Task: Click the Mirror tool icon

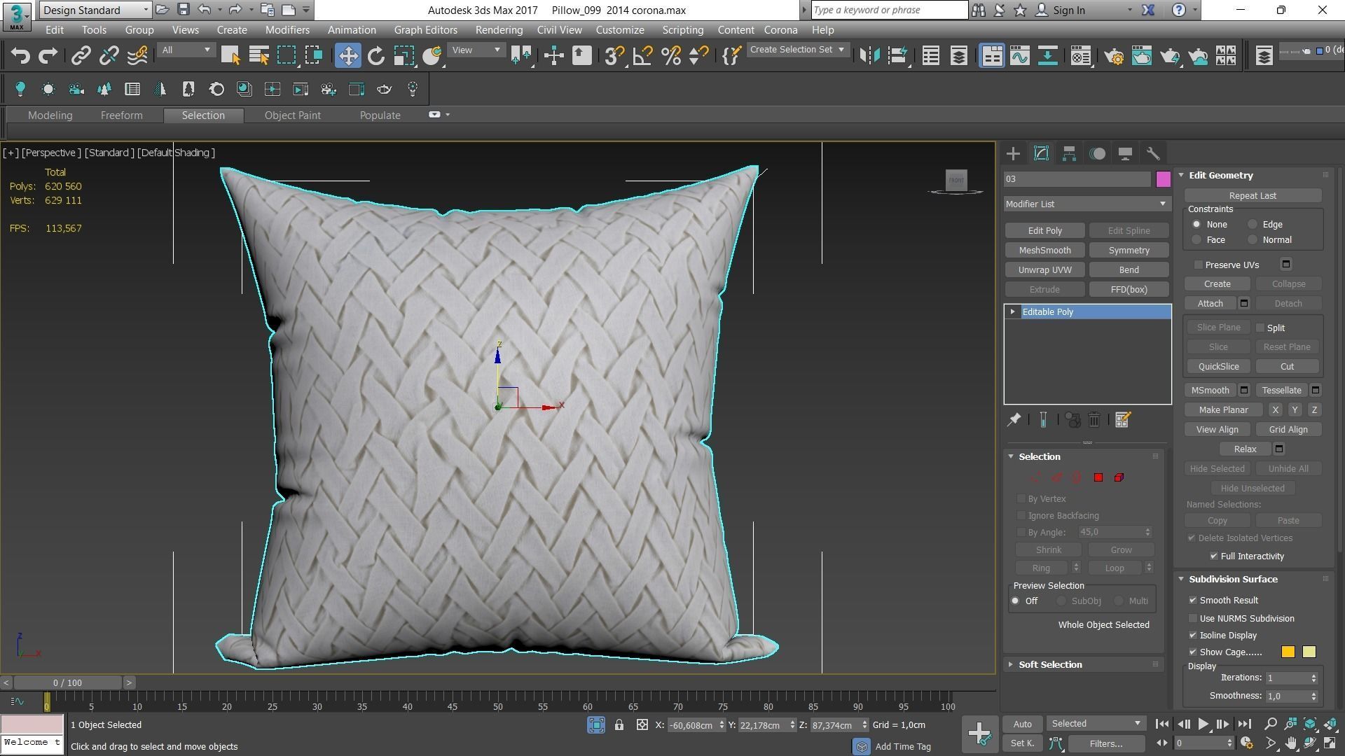Action: pos(869,56)
